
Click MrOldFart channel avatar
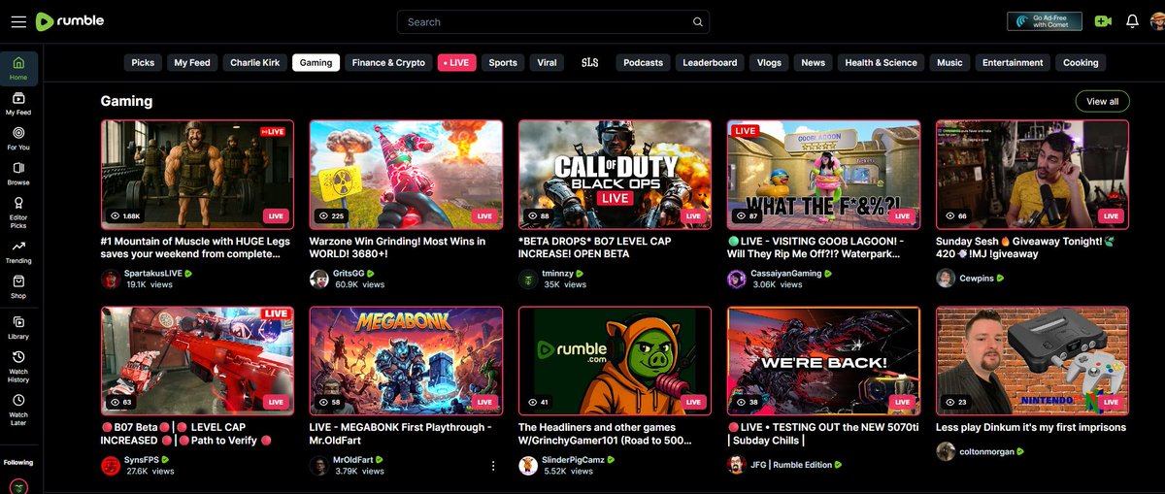pyautogui.click(x=319, y=465)
